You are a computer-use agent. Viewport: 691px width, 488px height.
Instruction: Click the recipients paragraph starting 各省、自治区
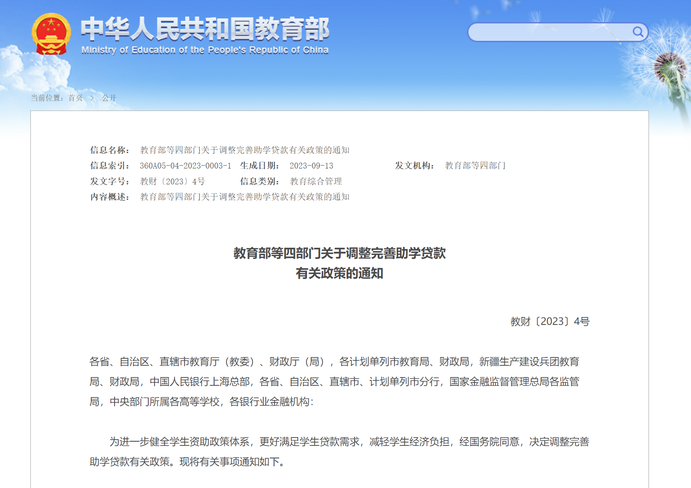[334, 382]
